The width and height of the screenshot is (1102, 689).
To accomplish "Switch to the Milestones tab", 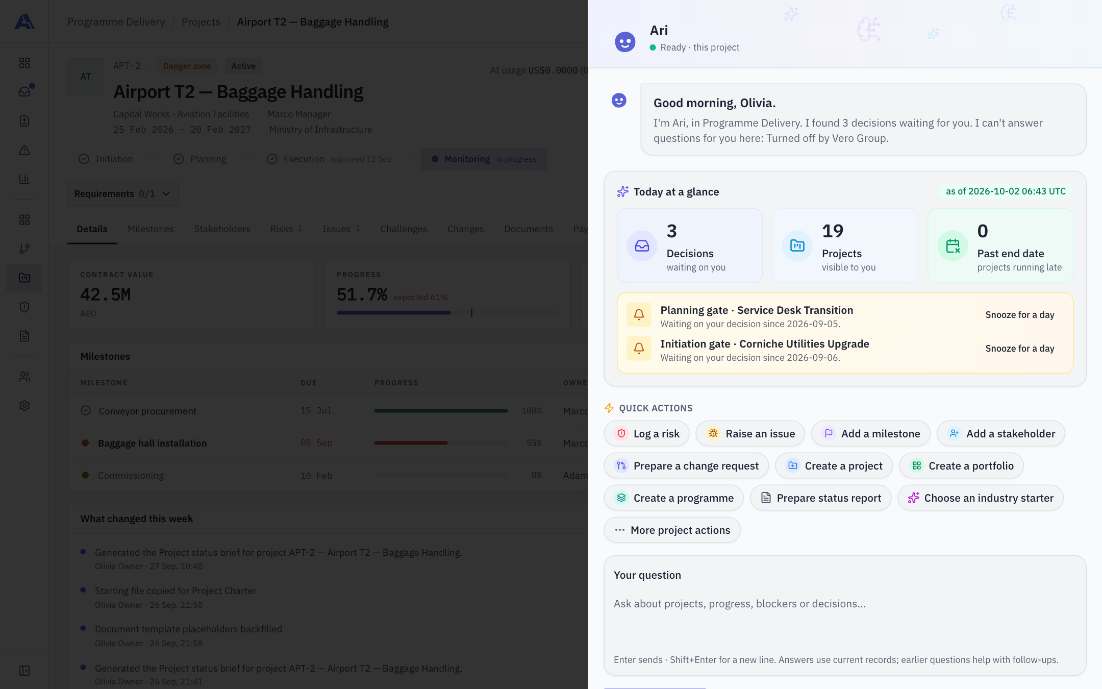I will click(151, 229).
